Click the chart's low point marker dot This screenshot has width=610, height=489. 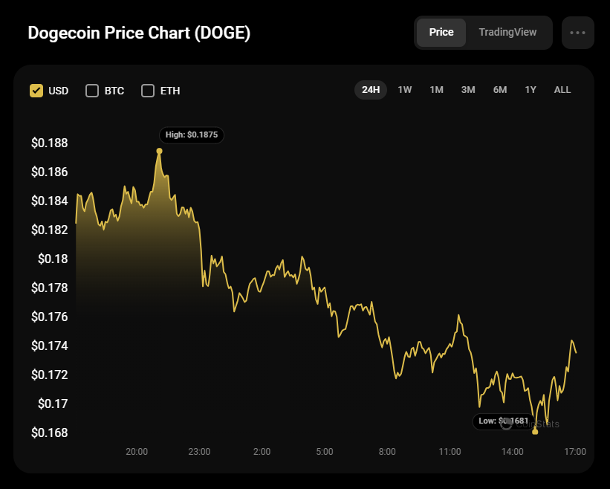coord(535,431)
